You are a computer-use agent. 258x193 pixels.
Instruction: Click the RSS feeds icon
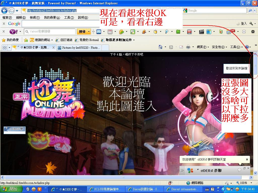pos(171,47)
